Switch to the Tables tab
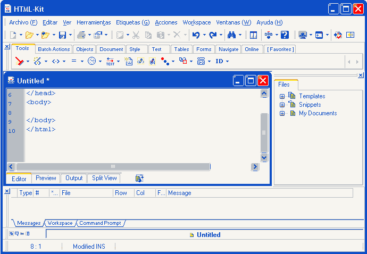Viewport: 367px width, 254px height. tap(181, 49)
